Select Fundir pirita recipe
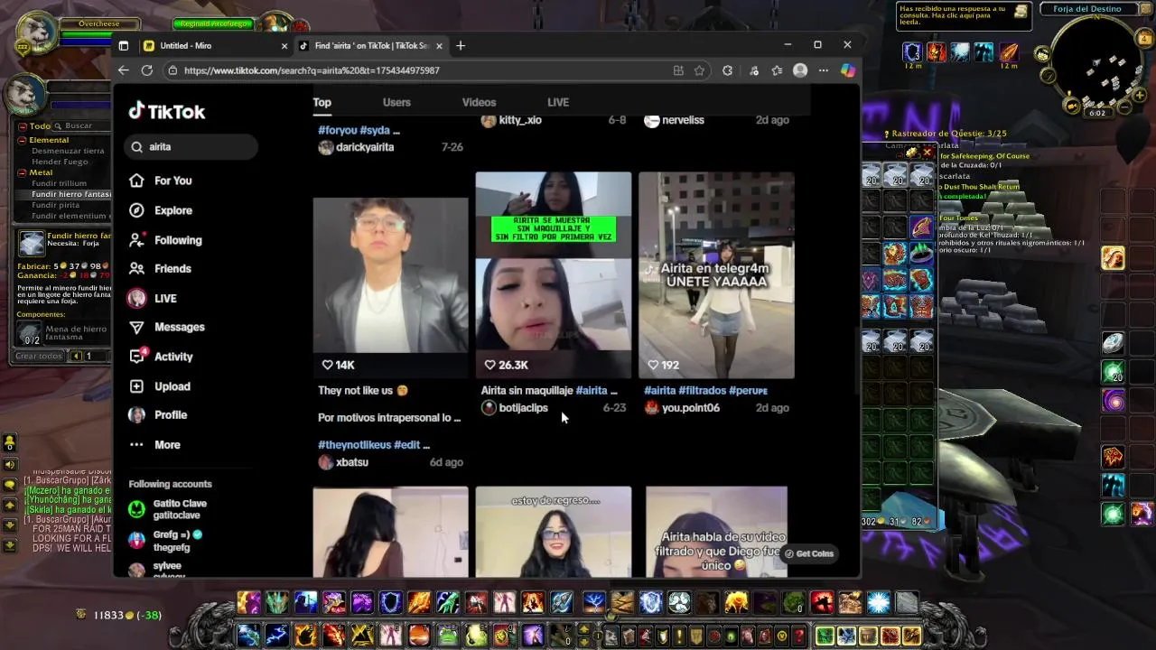 (56, 205)
